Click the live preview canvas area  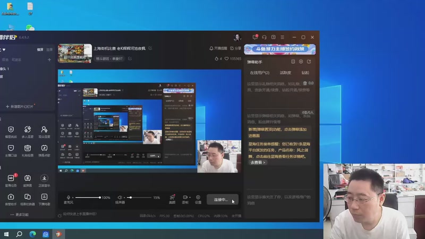(149, 121)
